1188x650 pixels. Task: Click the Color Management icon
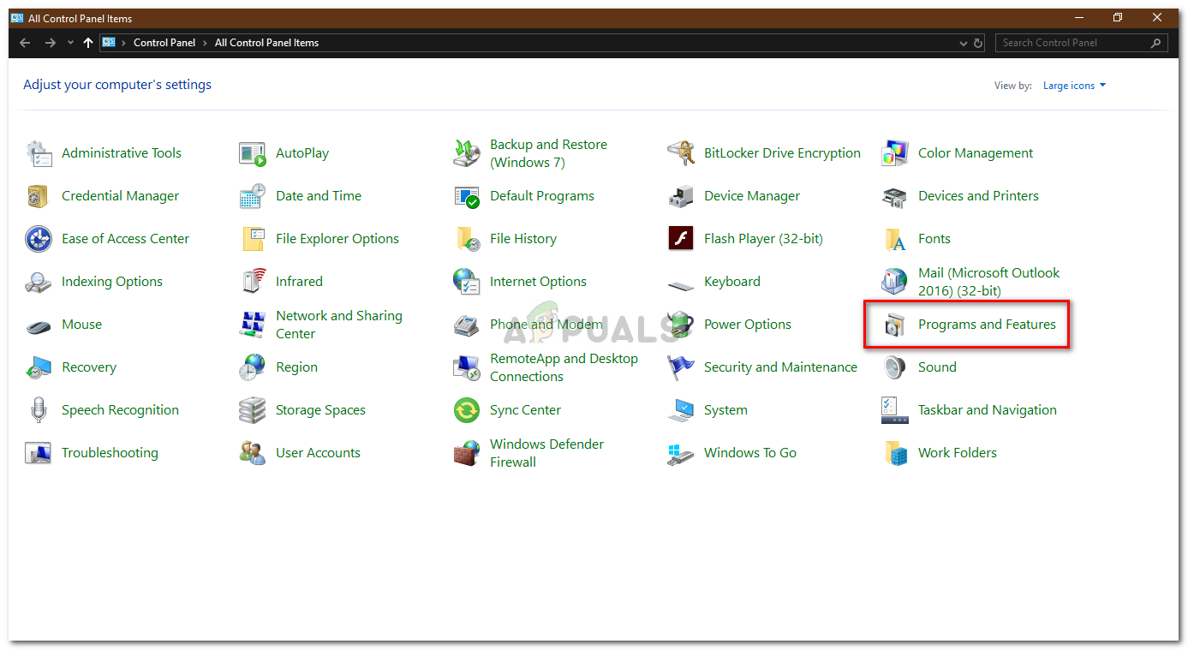(895, 153)
